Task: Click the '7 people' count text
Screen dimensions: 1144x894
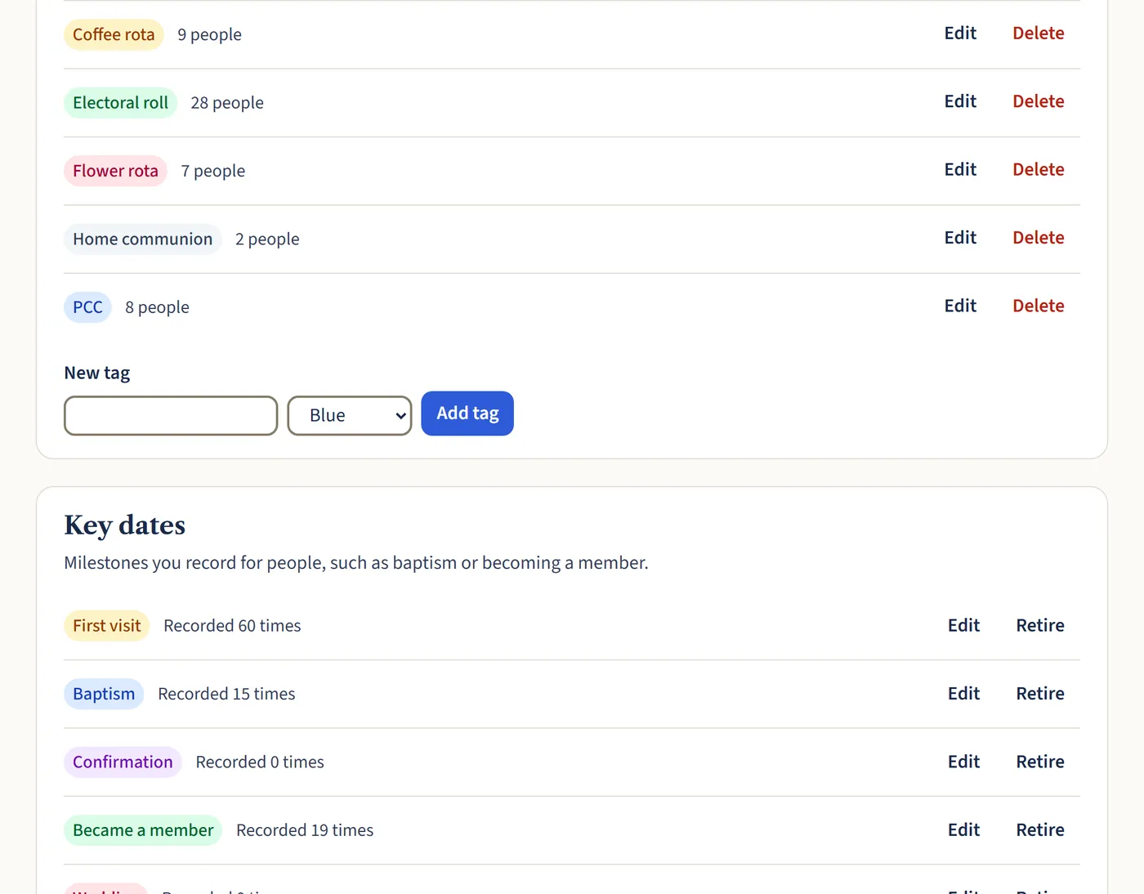Action: click(x=213, y=171)
